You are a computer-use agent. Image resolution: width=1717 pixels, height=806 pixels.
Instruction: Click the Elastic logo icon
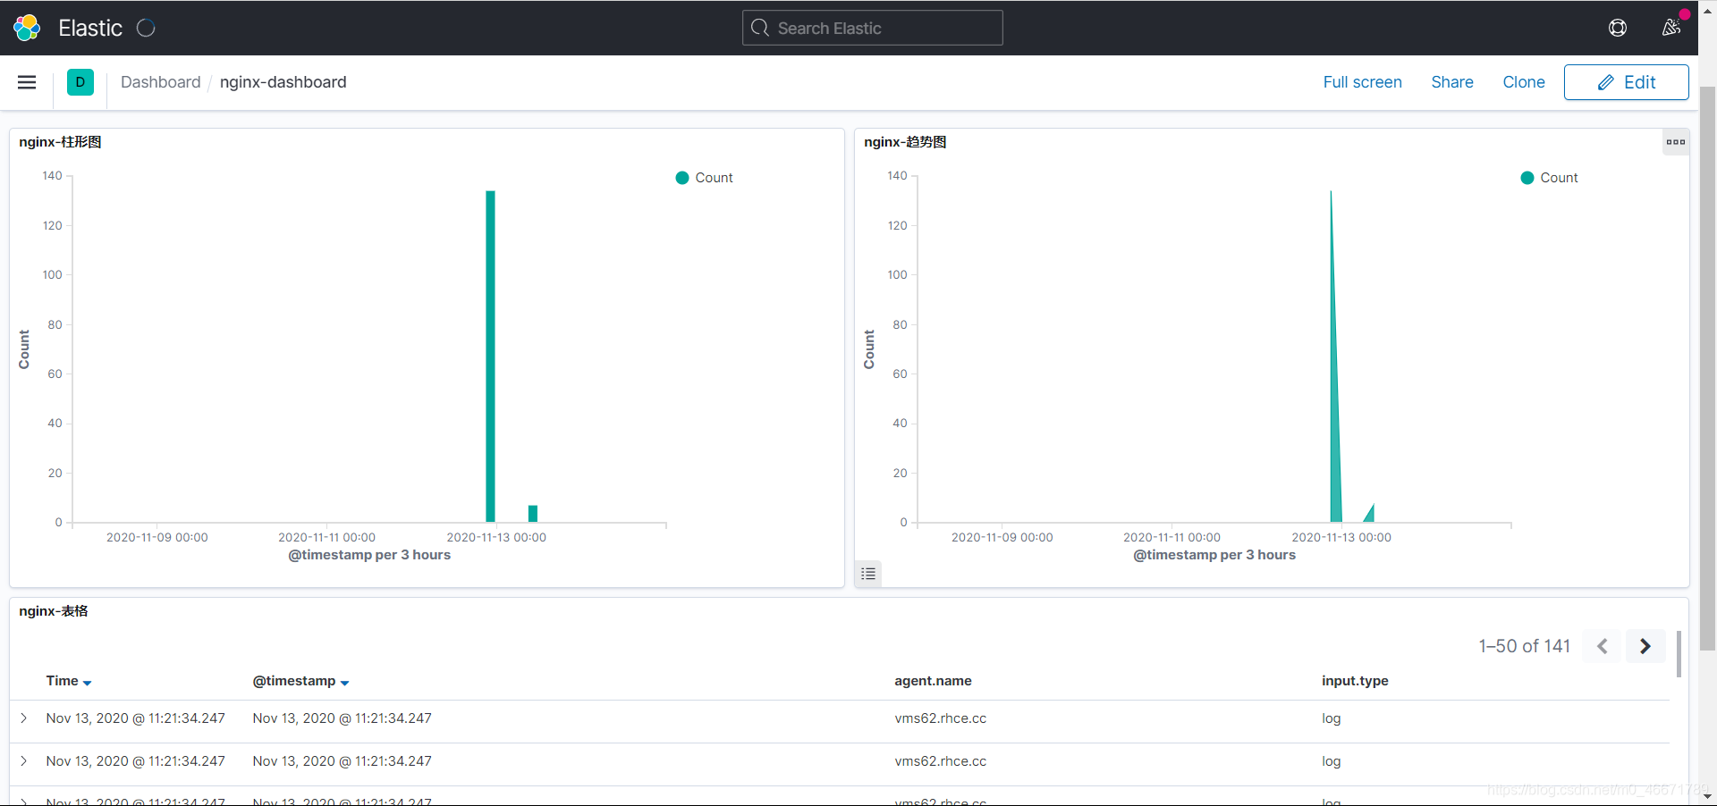click(27, 28)
